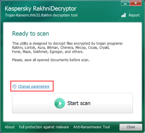This screenshot has width=145, height=133.
Task: Click the 'This utility is designed' line
Action: click(x=67, y=43)
